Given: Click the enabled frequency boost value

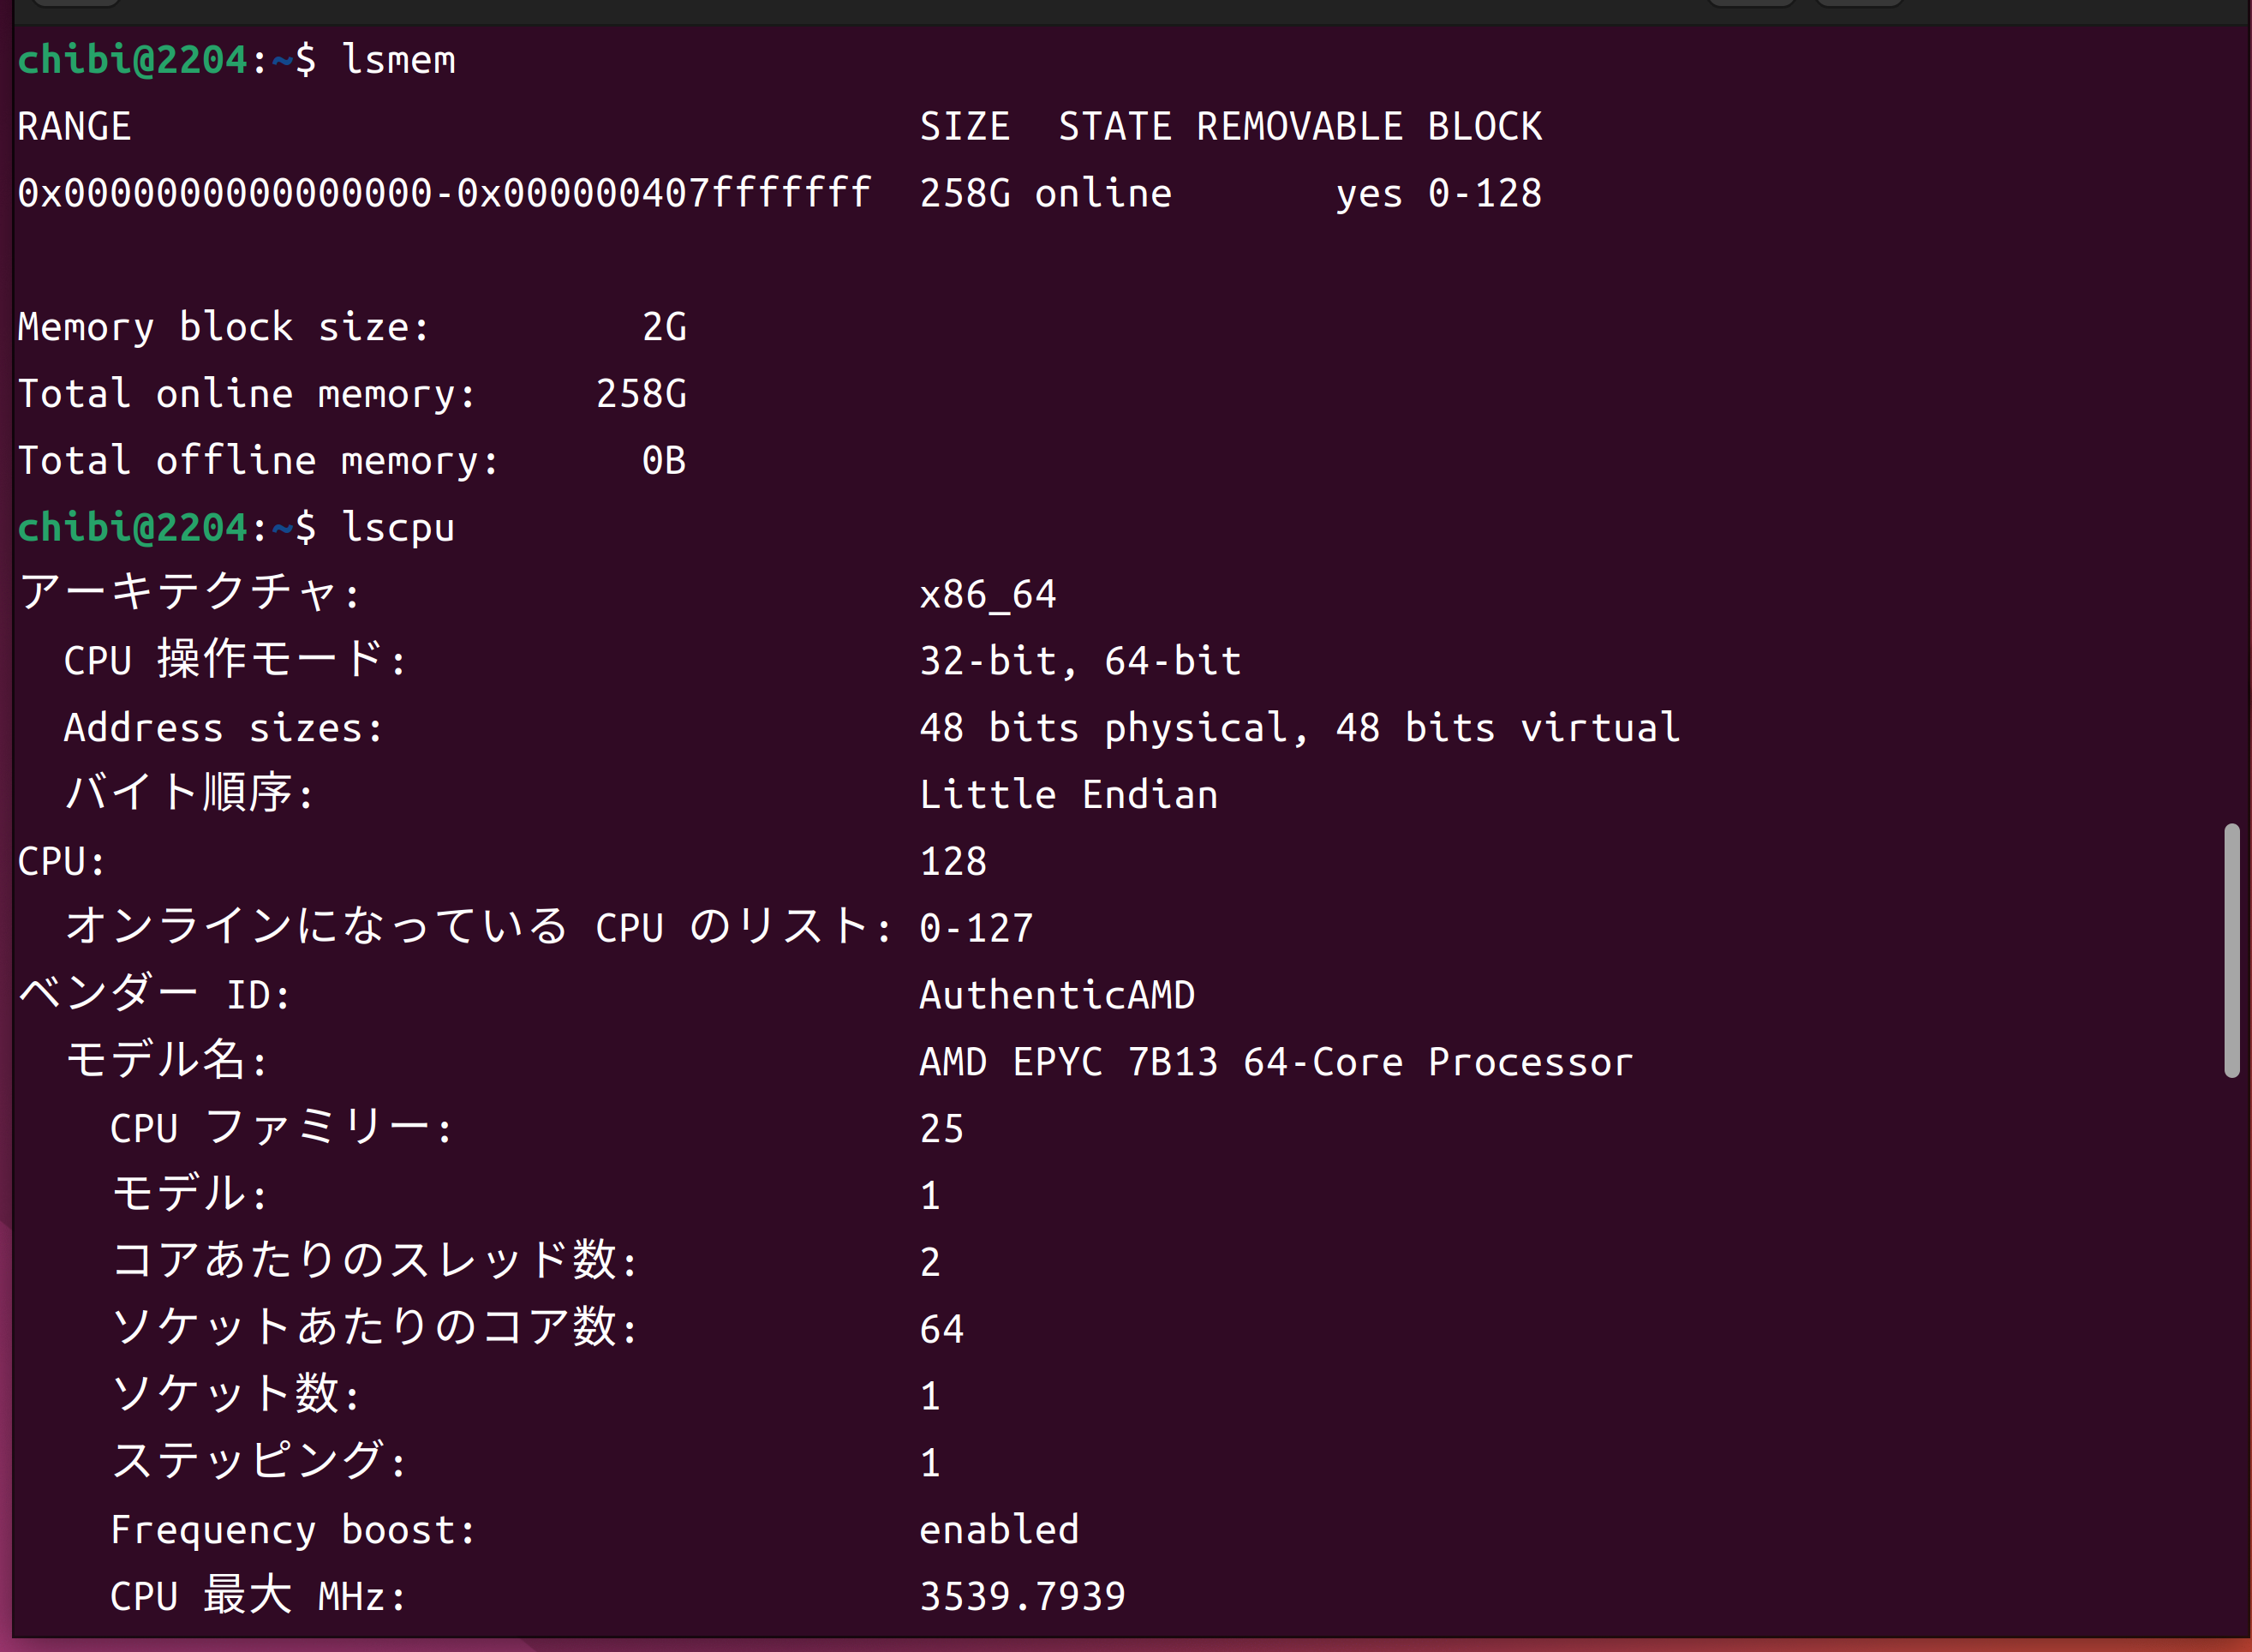Looking at the screenshot, I should (999, 1530).
